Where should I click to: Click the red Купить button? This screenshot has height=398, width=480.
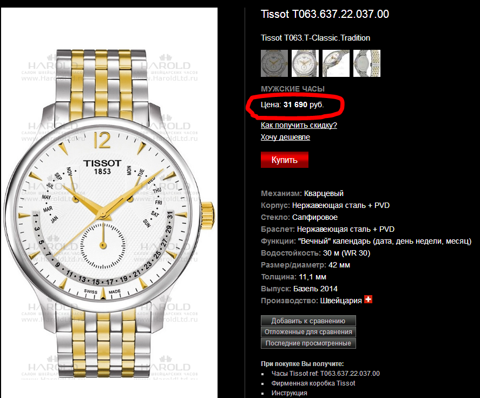285,160
